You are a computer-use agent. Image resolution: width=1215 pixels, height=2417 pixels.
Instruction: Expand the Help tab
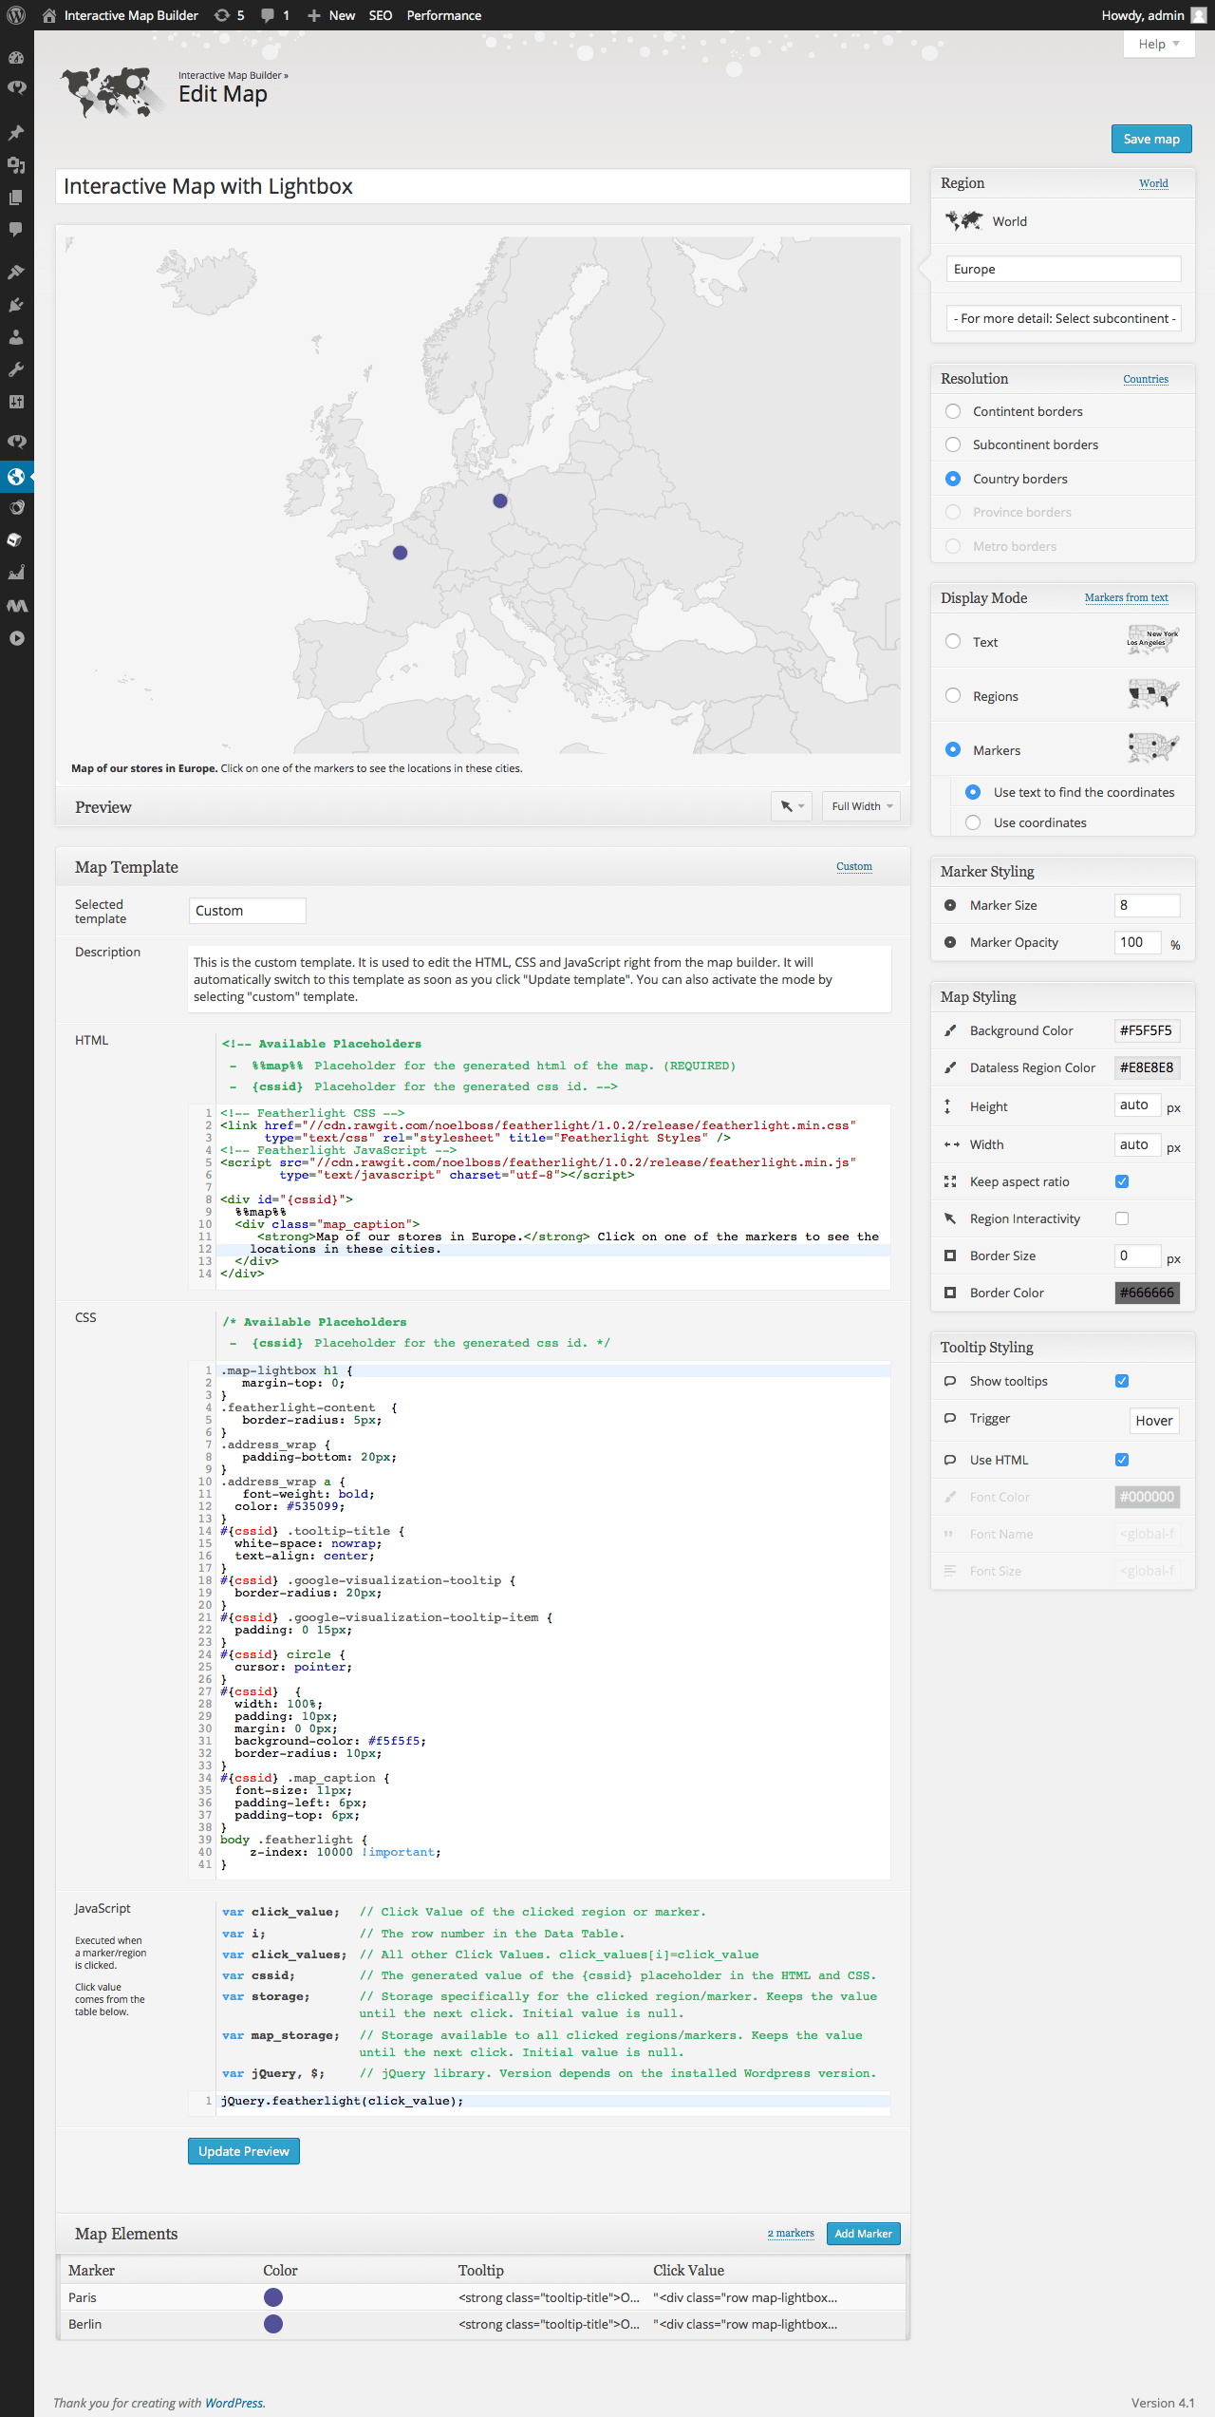(x=1158, y=44)
